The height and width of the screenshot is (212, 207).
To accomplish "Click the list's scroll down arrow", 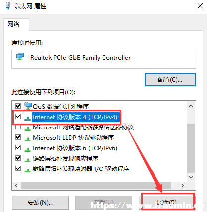I will click(x=191, y=177).
